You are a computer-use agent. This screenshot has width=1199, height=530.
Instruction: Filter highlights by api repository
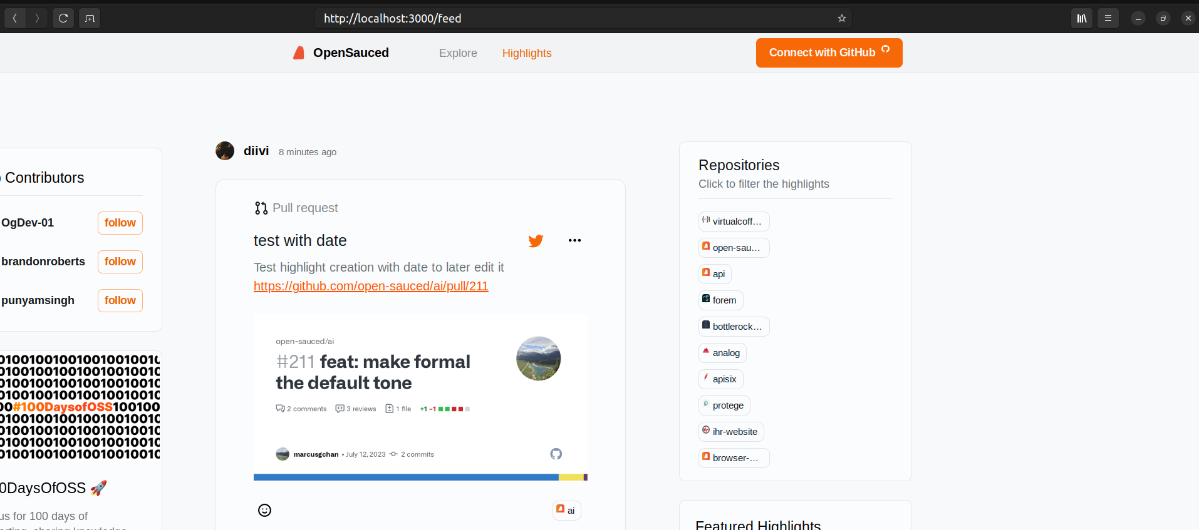pos(715,274)
